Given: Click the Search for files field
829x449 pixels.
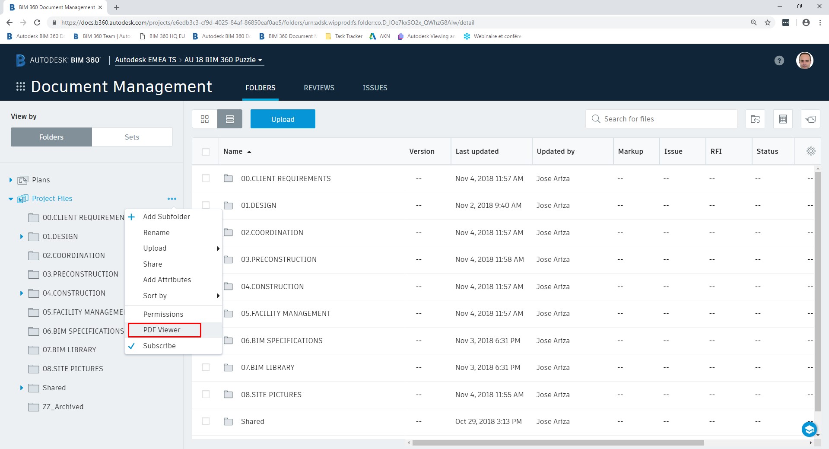Looking at the screenshot, I should [661, 119].
